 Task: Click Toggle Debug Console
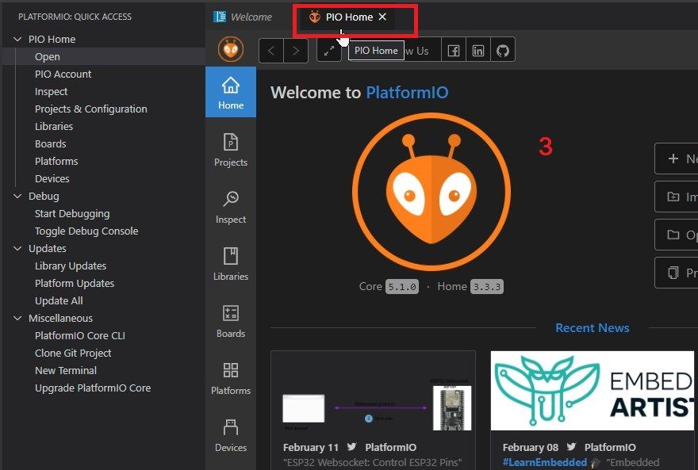point(86,231)
